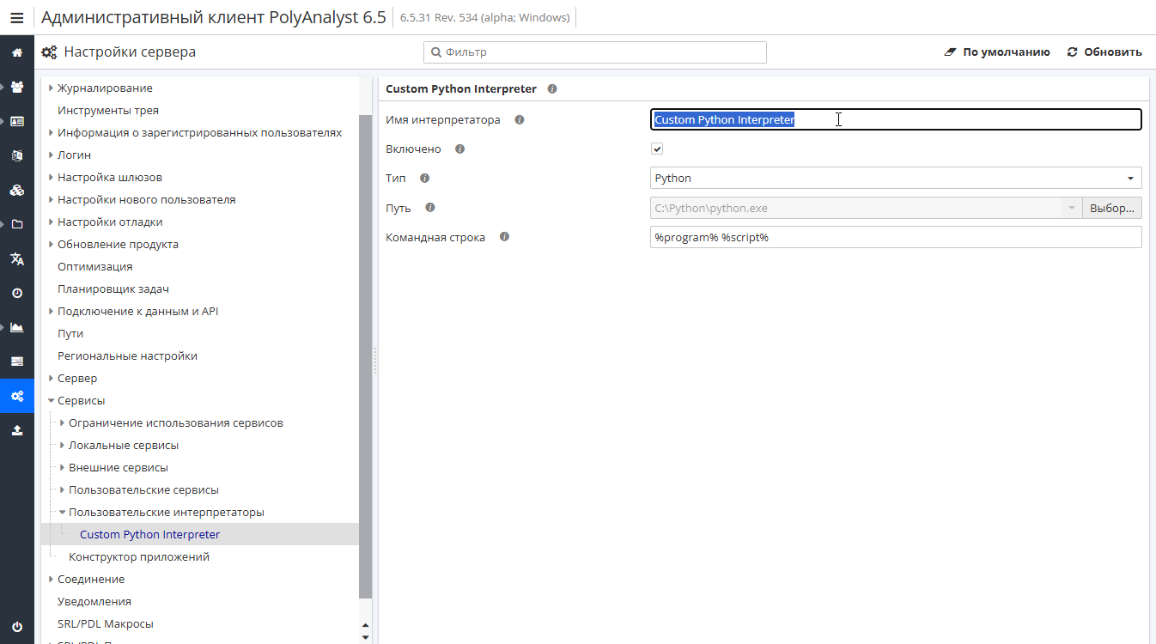This screenshot has height=644, width=1156.
Task: Click the tree panel vertical scrollbar thumb
Action: (x=365, y=356)
